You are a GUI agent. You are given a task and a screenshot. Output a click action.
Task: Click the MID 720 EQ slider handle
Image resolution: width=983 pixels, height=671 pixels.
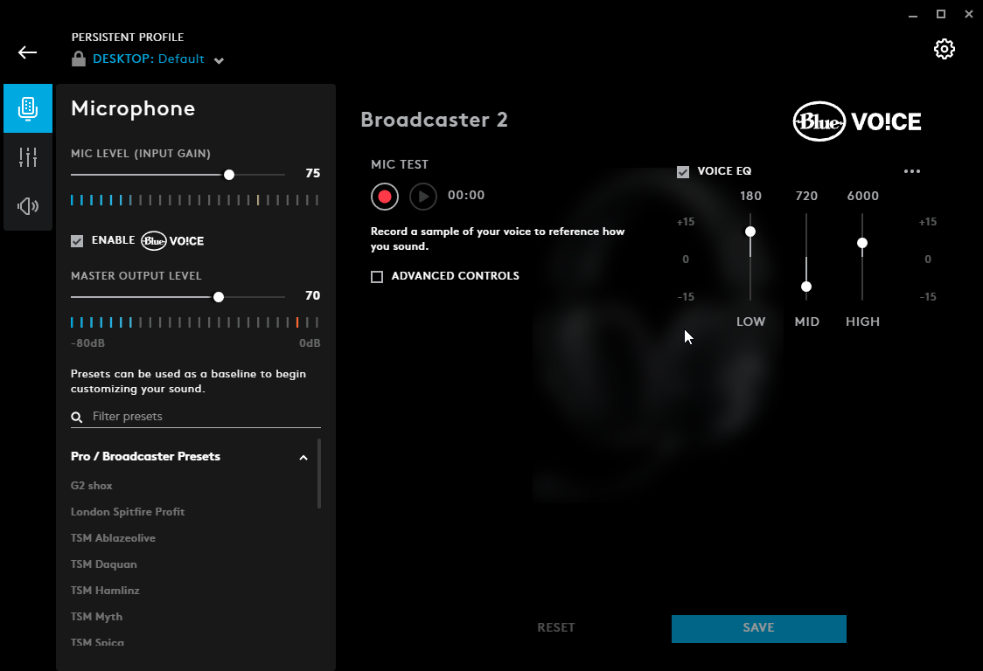click(x=806, y=287)
